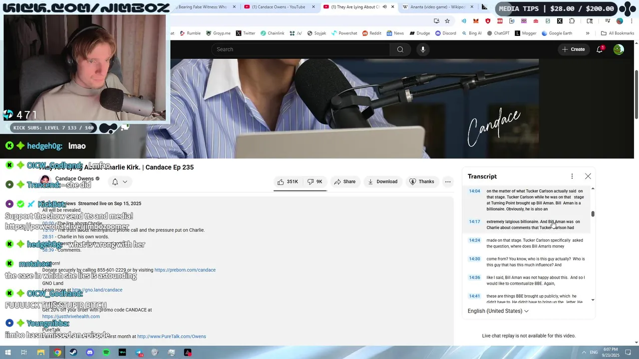This screenshot has height=359, width=639.
Task: Switch to Candace Owens - YouTube tab
Action: click(x=279, y=7)
